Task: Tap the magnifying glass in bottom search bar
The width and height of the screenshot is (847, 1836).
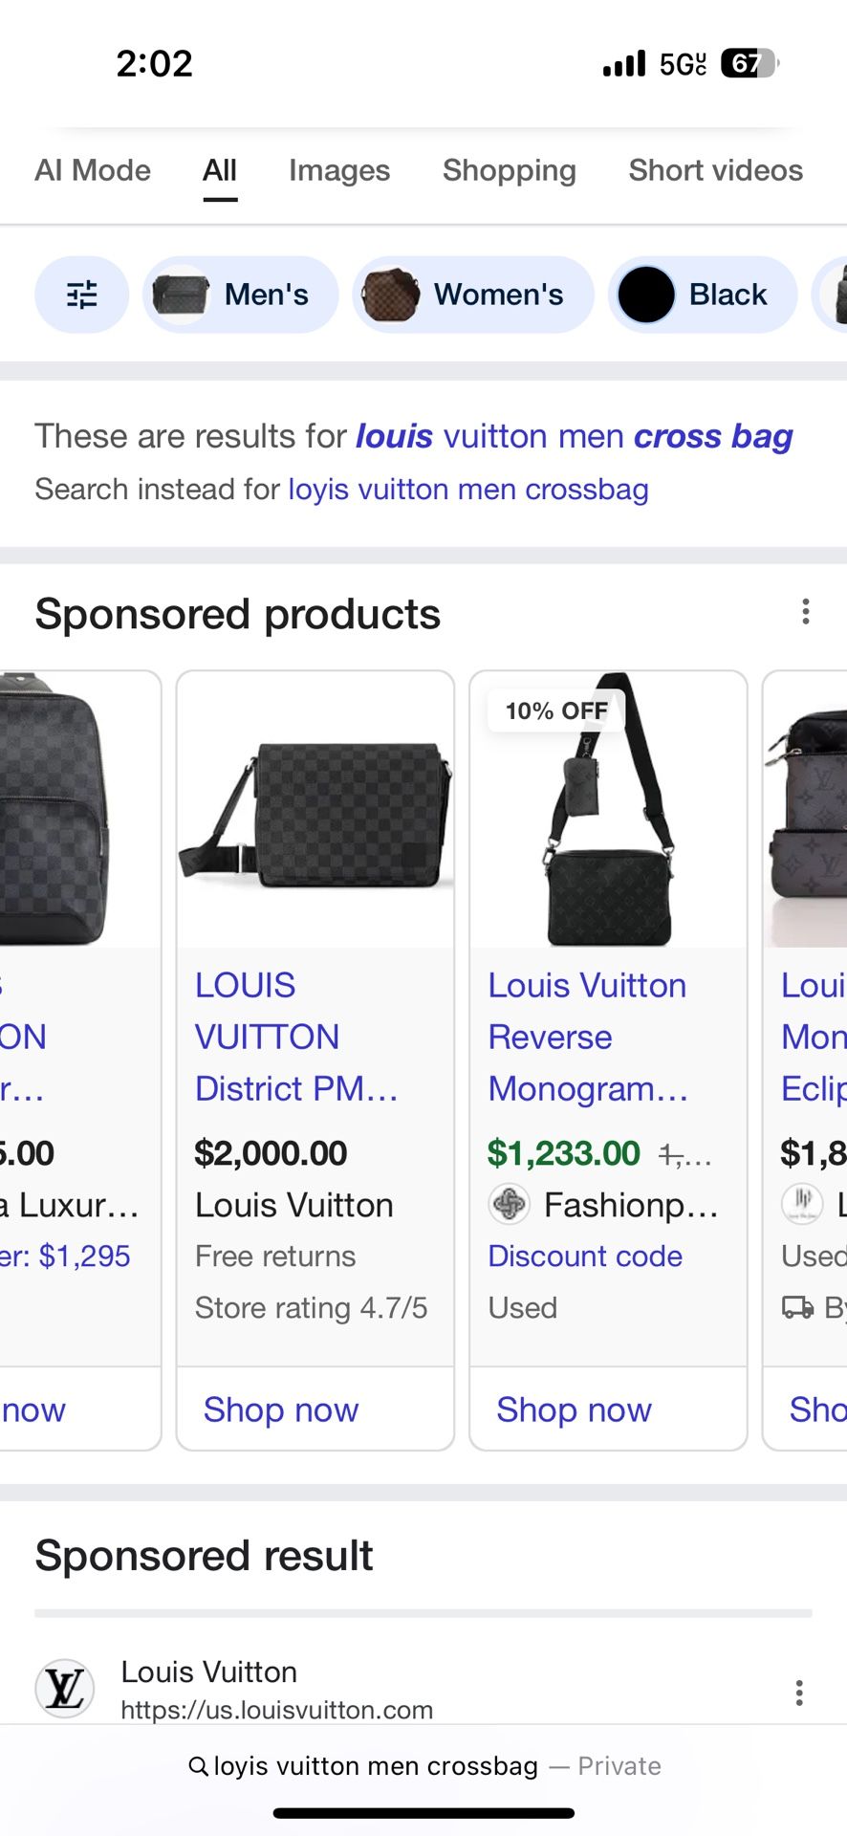Action: (198, 1765)
